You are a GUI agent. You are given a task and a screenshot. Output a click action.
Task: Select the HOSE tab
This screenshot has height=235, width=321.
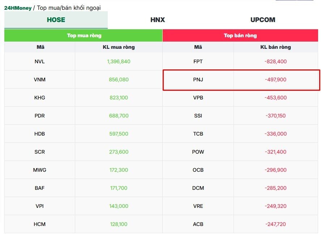click(x=56, y=20)
